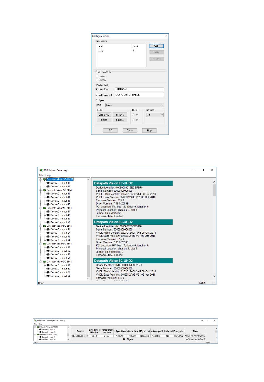
Task: Click the EDID Import... button
Action: tap(120, 115)
